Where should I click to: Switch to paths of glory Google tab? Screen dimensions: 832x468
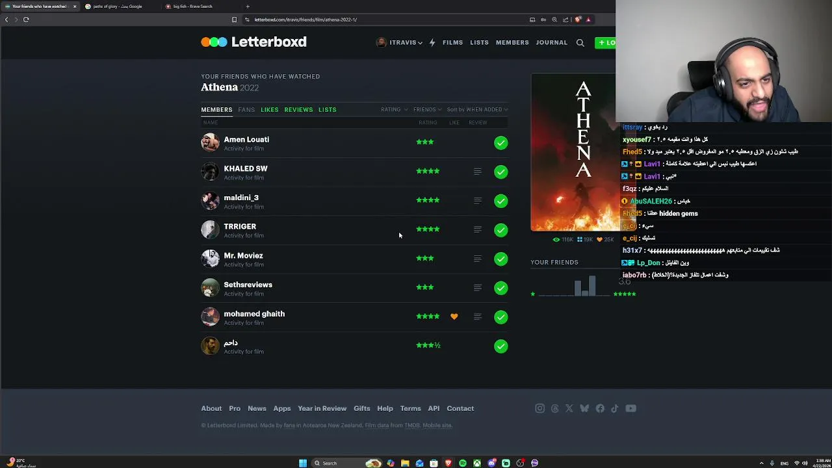click(x=118, y=6)
